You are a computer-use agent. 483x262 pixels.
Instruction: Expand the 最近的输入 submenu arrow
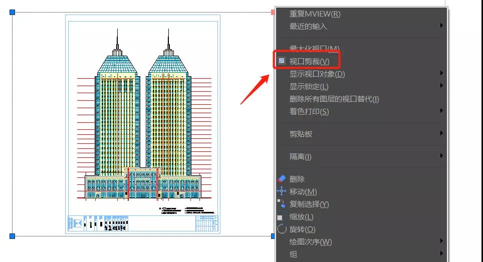pos(441,26)
